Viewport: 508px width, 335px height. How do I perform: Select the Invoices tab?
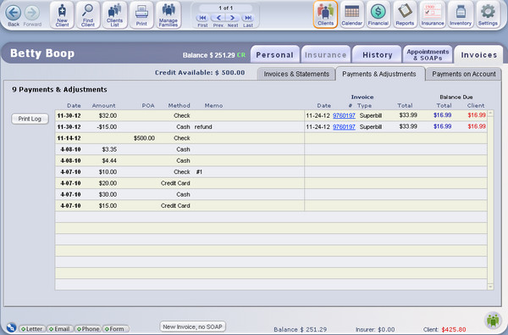(479, 54)
